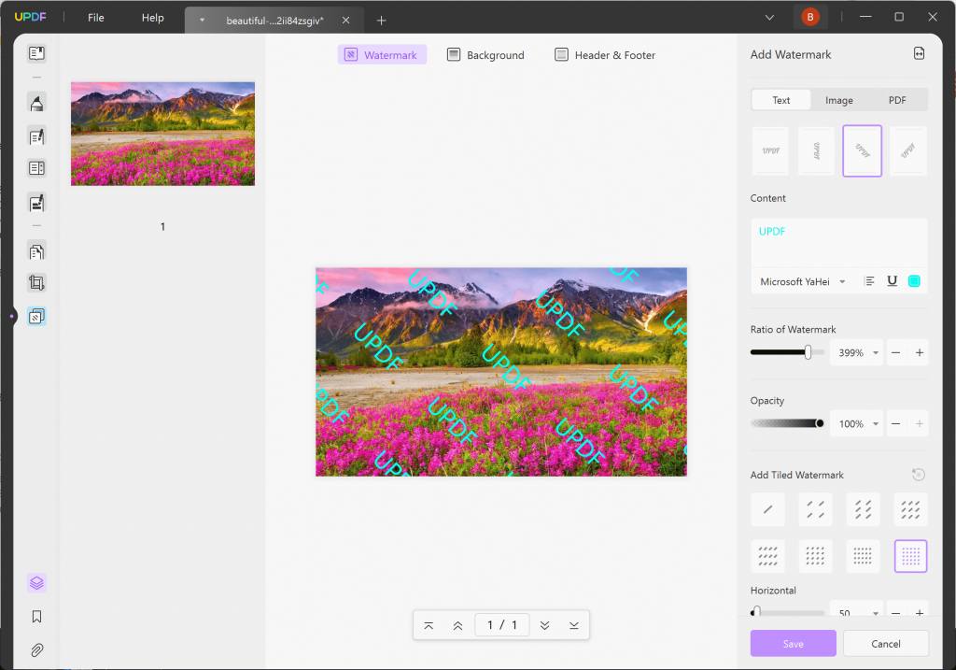Click the page 1 thumbnail

pos(162,133)
